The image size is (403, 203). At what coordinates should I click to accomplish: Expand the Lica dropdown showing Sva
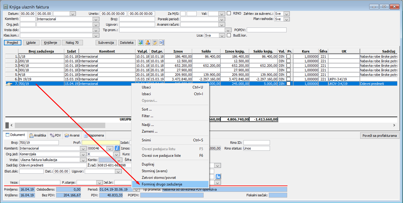(x=222, y=35)
